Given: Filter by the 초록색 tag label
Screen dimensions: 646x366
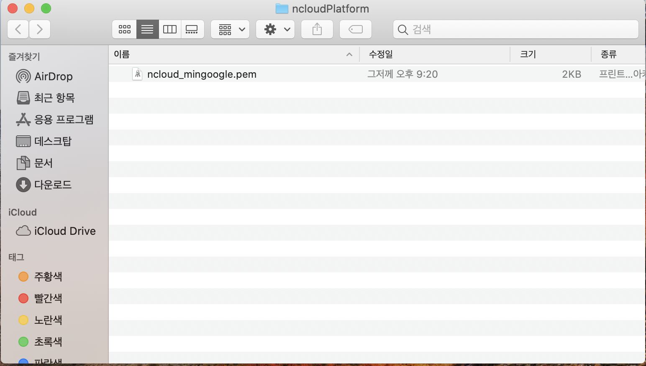Looking at the screenshot, I should tap(48, 342).
